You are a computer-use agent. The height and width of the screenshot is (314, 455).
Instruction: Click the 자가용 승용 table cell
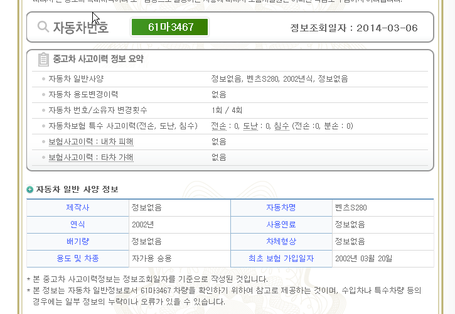pyautogui.click(x=179, y=258)
